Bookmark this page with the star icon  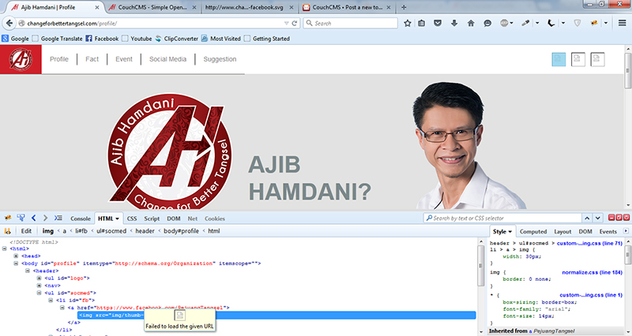[x=408, y=24]
